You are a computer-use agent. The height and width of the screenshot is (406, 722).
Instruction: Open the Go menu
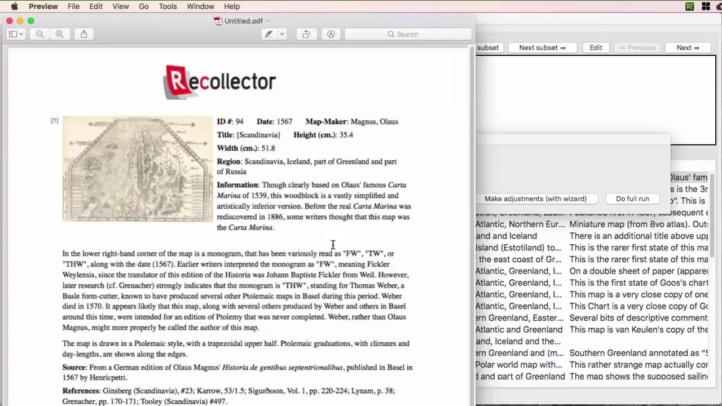pyautogui.click(x=144, y=6)
